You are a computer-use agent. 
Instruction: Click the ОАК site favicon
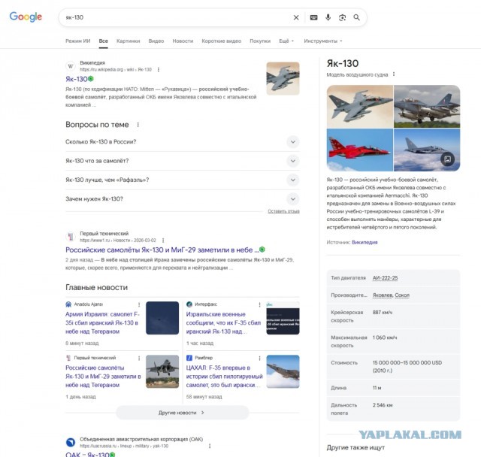click(x=71, y=442)
